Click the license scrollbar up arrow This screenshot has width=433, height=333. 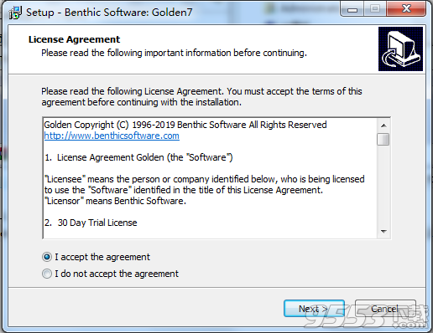(383, 126)
